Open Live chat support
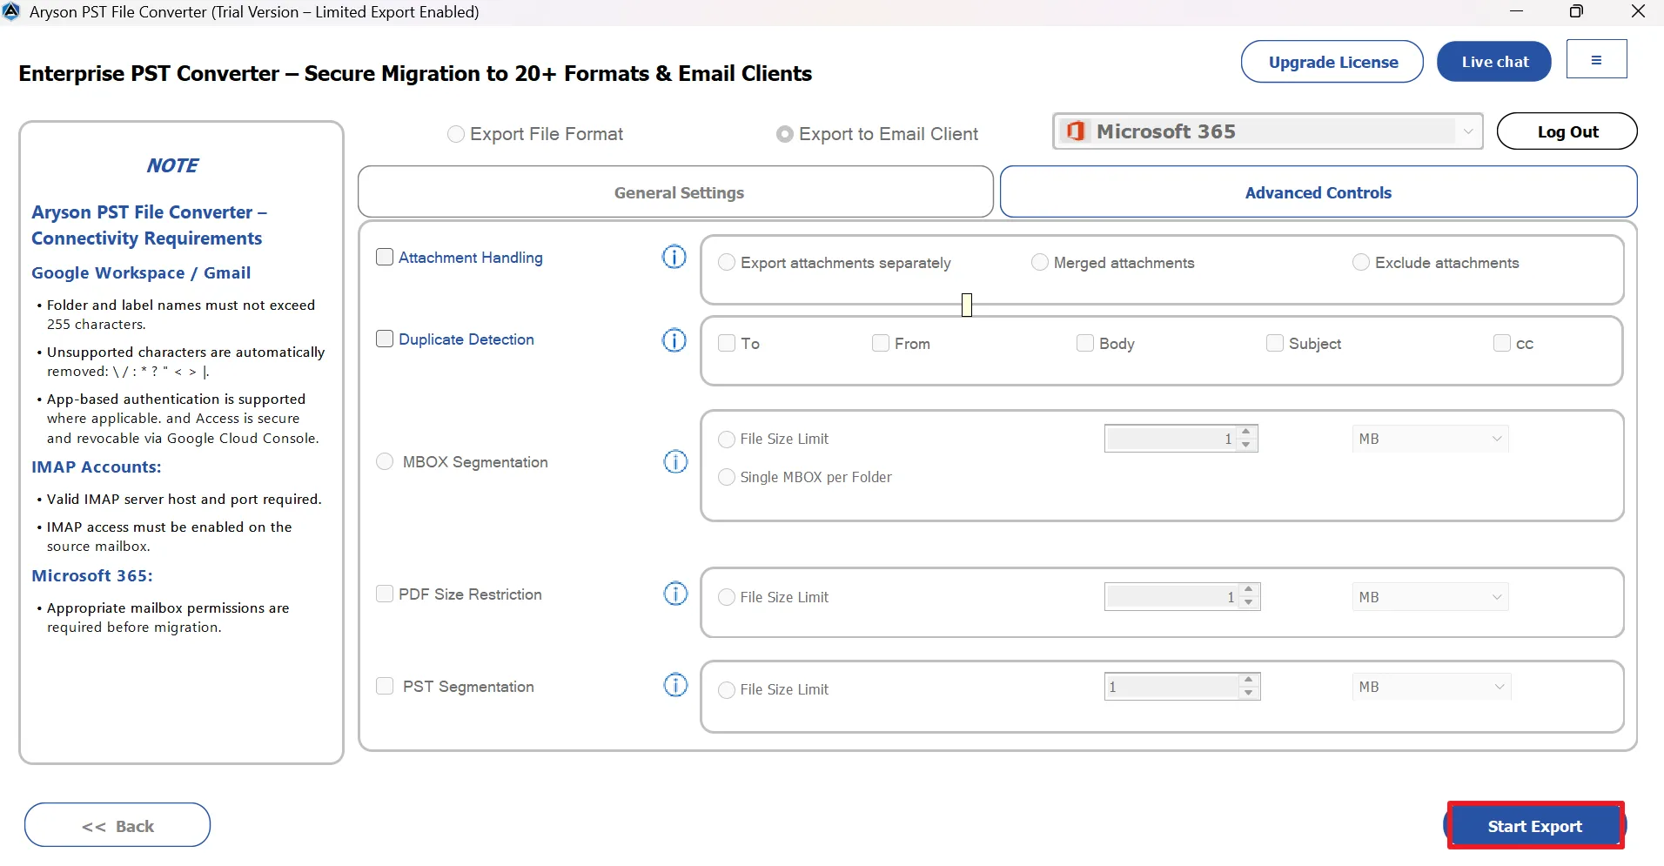Image resolution: width=1664 pixels, height=866 pixels. pos(1494,62)
